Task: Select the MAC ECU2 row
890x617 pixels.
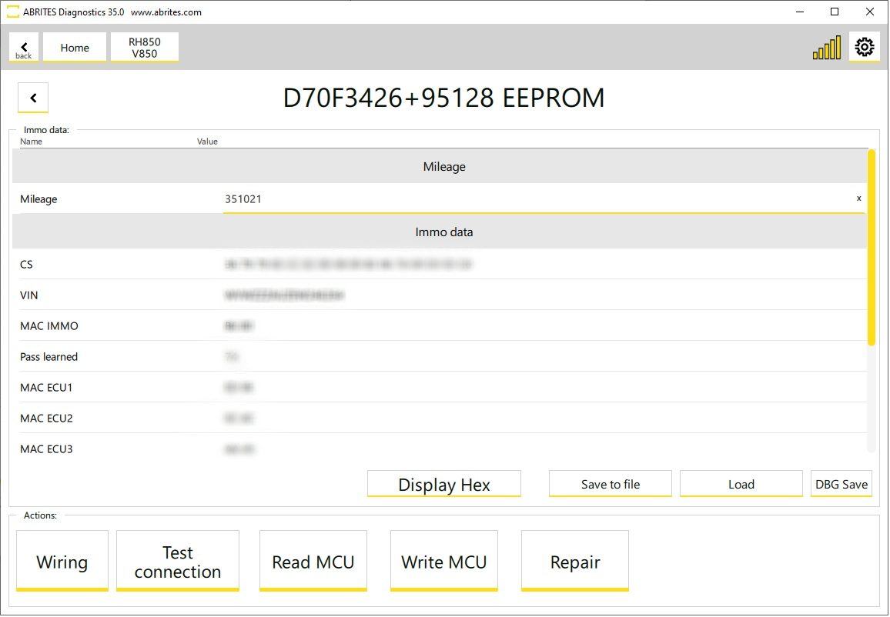Action: click(443, 418)
